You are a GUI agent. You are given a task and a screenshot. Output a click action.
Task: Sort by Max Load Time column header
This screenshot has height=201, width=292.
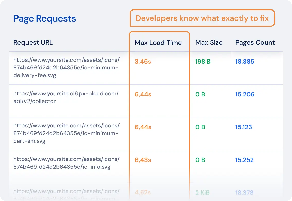click(158, 43)
